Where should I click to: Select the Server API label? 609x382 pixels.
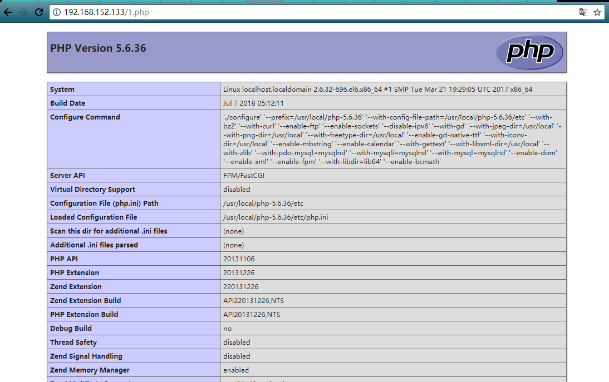tap(67, 175)
